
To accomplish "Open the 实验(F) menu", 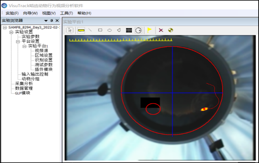I will [12, 13].
